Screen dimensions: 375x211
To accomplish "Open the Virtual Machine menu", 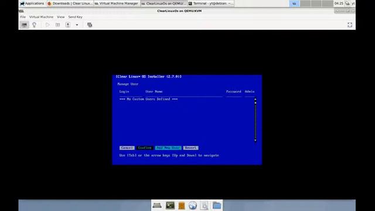I will click(41, 17).
